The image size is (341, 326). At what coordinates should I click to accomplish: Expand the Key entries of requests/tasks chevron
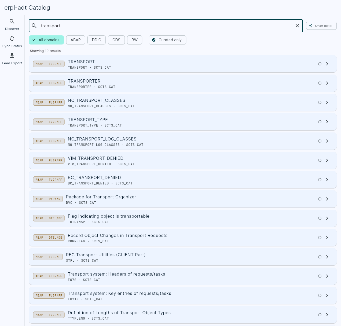pos(327,295)
